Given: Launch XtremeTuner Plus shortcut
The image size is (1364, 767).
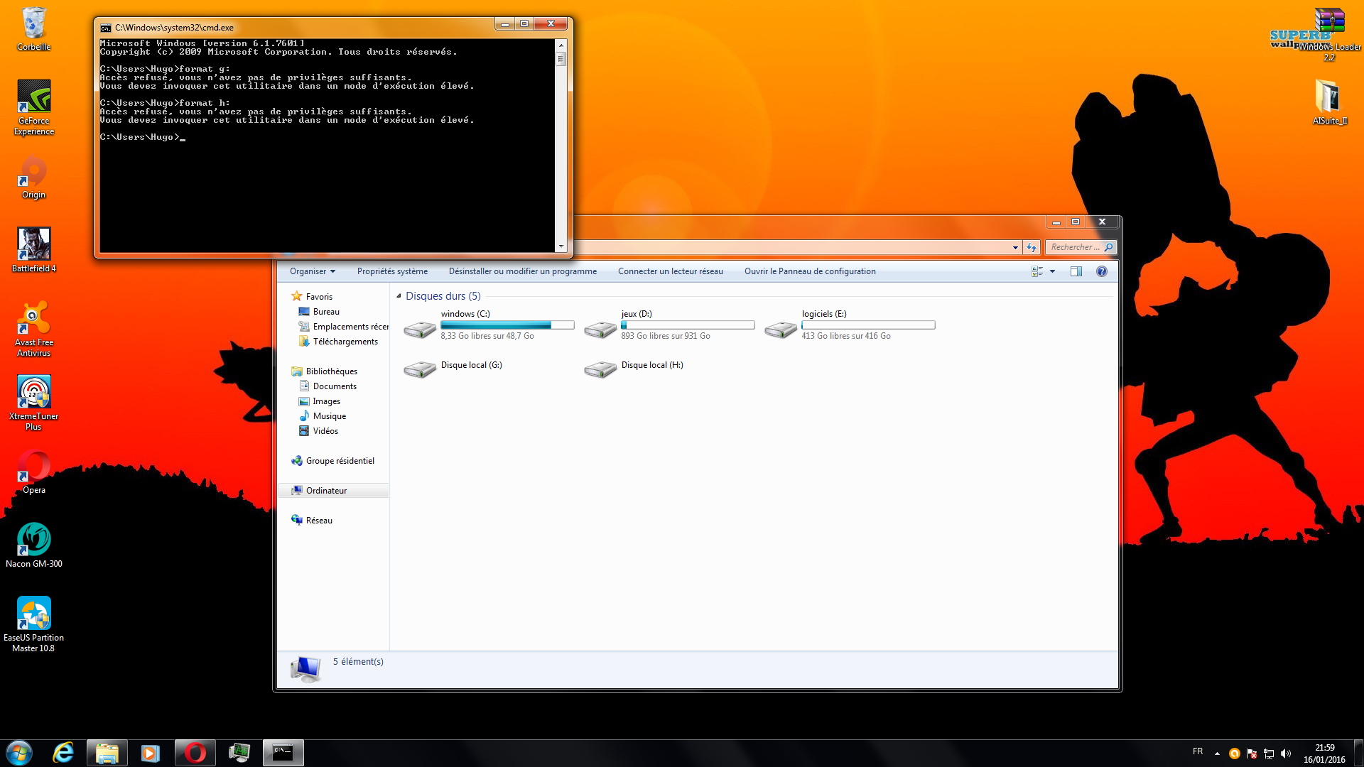Looking at the screenshot, I should [x=33, y=402].
